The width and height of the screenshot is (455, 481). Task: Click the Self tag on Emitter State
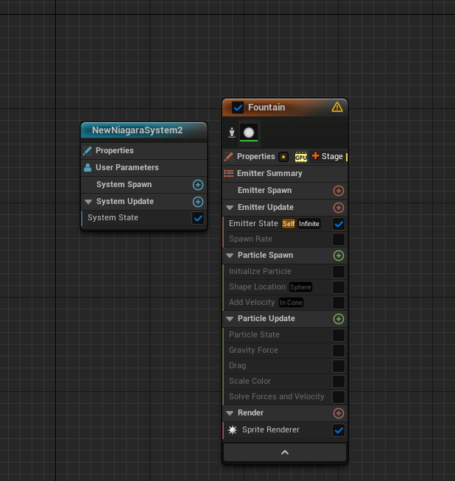pos(288,224)
